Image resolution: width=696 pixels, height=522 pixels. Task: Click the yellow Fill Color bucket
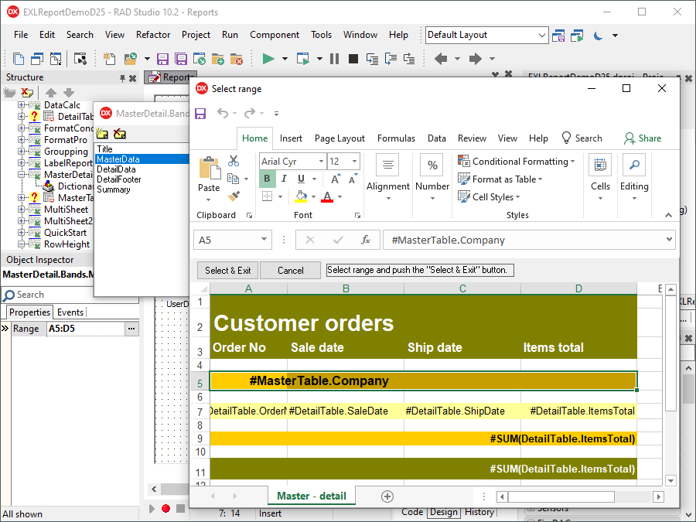tap(301, 196)
